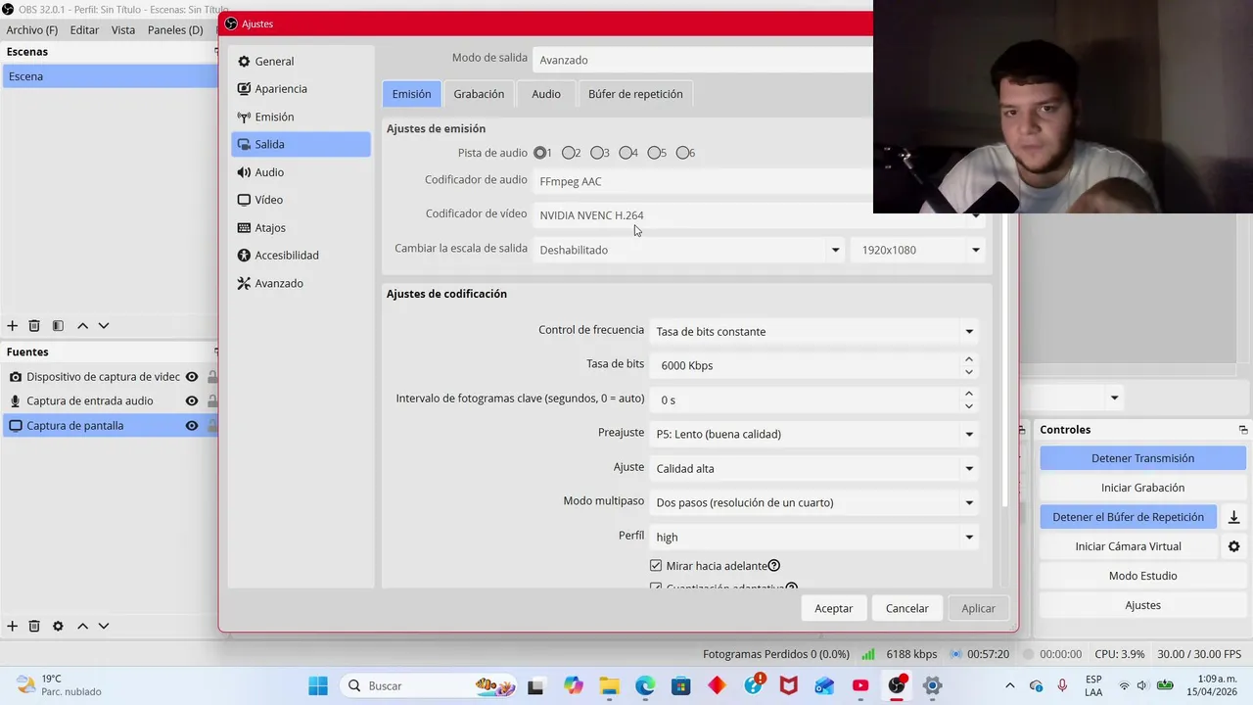Move the scene up with the arrow icon

(x=82, y=325)
